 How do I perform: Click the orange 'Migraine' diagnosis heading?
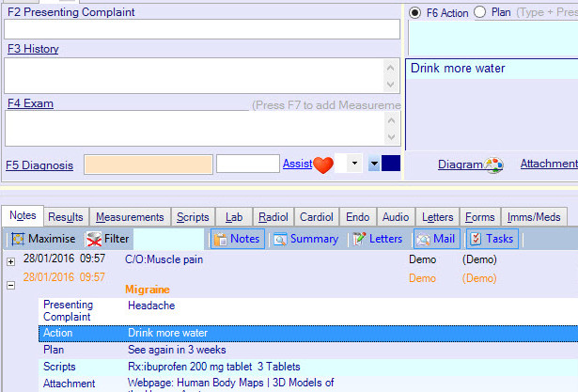(148, 290)
